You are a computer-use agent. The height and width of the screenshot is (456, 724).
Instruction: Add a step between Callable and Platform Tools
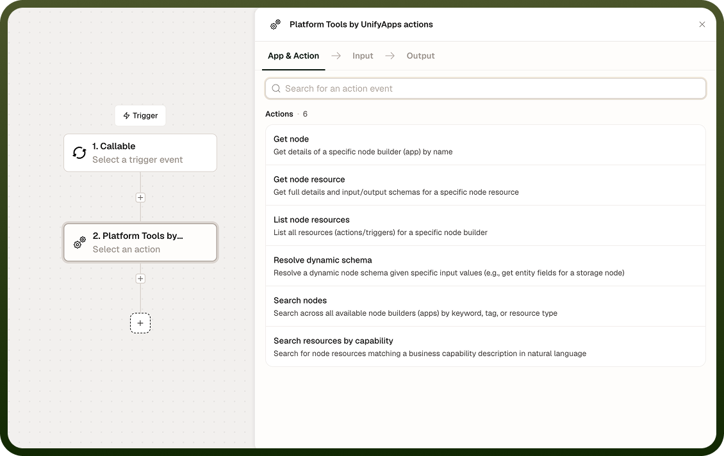140,197
